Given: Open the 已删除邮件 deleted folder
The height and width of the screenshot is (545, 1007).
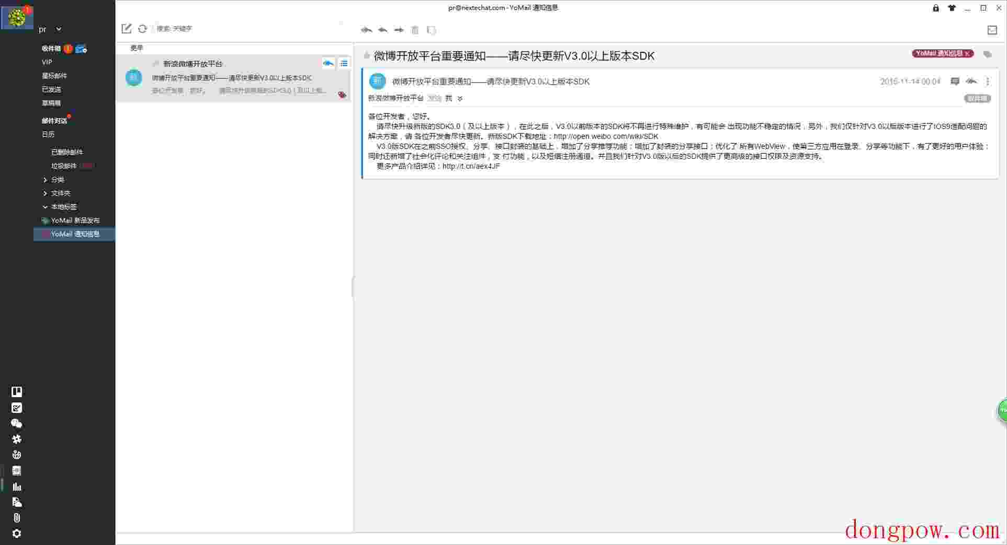Looking at the screenshot, I should point(67,152).
